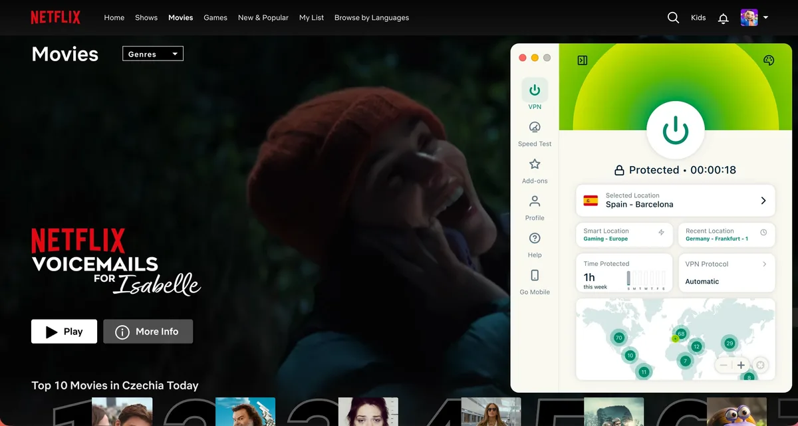Click the lightning icon in Smart Location
The width and height of the screenshot is (798, 426).
(x=661, y=233)
